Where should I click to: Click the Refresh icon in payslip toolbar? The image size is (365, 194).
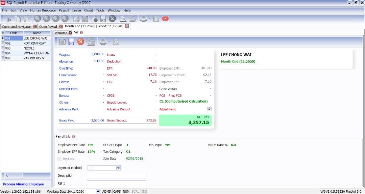tap(91, 41)
